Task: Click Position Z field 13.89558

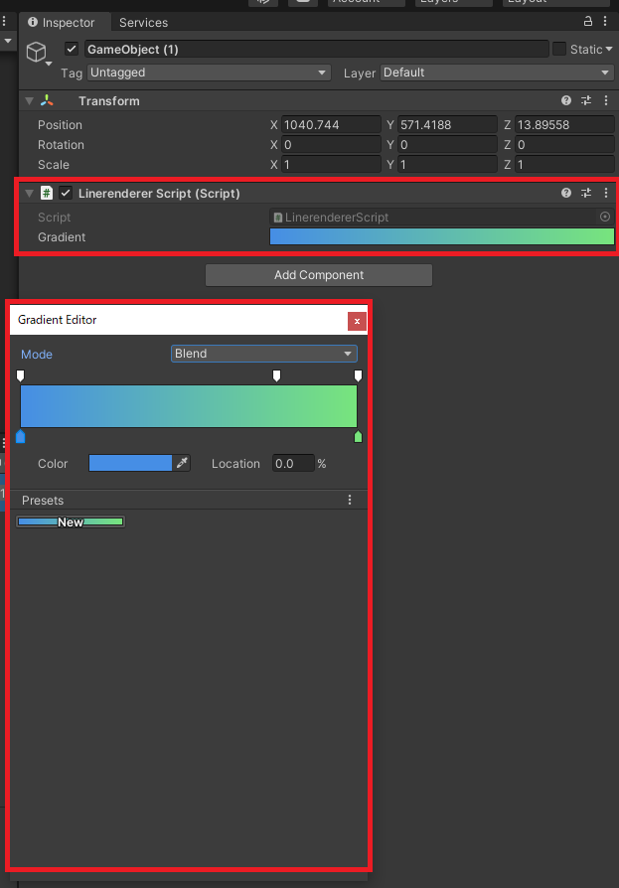Action: tap(564, 124)
